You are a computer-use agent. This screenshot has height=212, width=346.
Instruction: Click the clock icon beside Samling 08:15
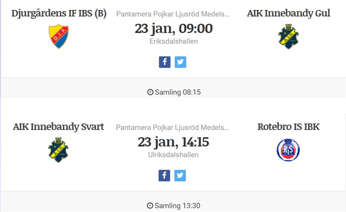point(150,92)
